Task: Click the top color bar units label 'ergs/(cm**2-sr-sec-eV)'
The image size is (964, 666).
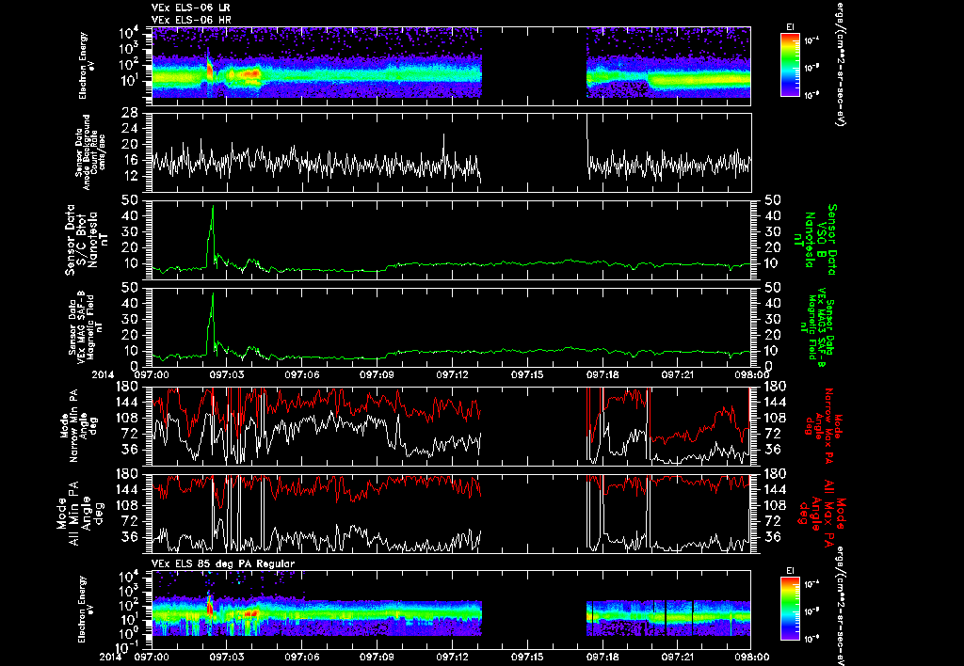Action: coord(839,63)
